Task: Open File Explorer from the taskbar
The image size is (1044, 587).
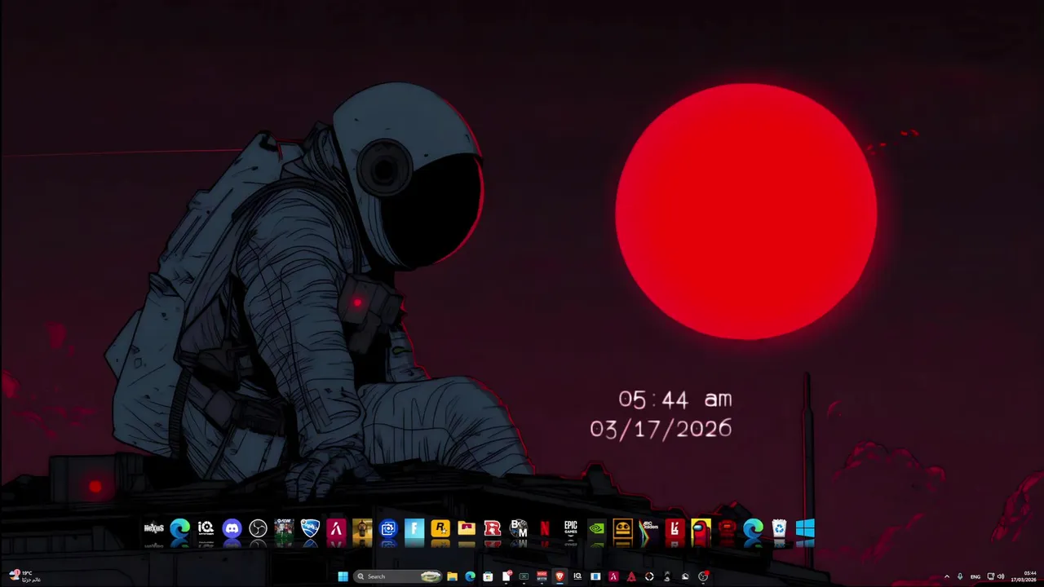Action: click(x=452, y=576)
